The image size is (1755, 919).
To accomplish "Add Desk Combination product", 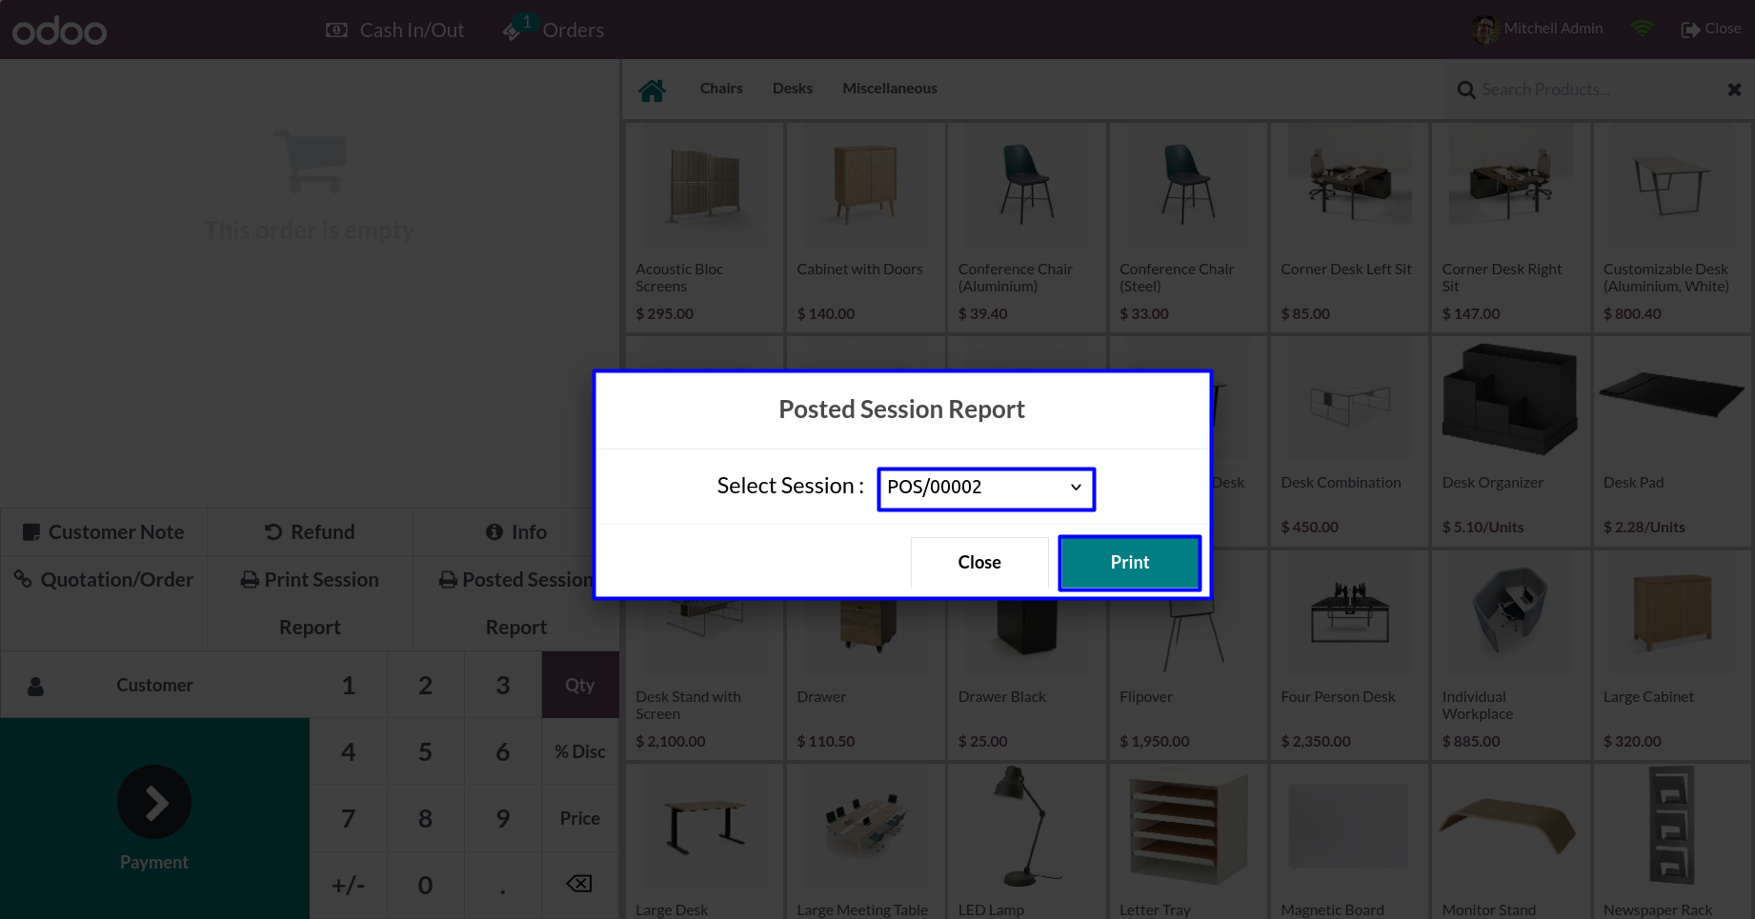I will click(1349, 441).
